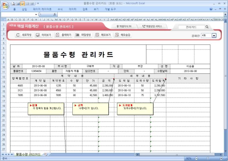Image resolution: width=228 pixels, height=161 pixels.
Task: Select arrival total cell 3,187,500
Action: [158, 95]
